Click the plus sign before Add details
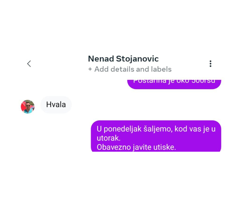This screenshot has width=240, height=201. 90,69
